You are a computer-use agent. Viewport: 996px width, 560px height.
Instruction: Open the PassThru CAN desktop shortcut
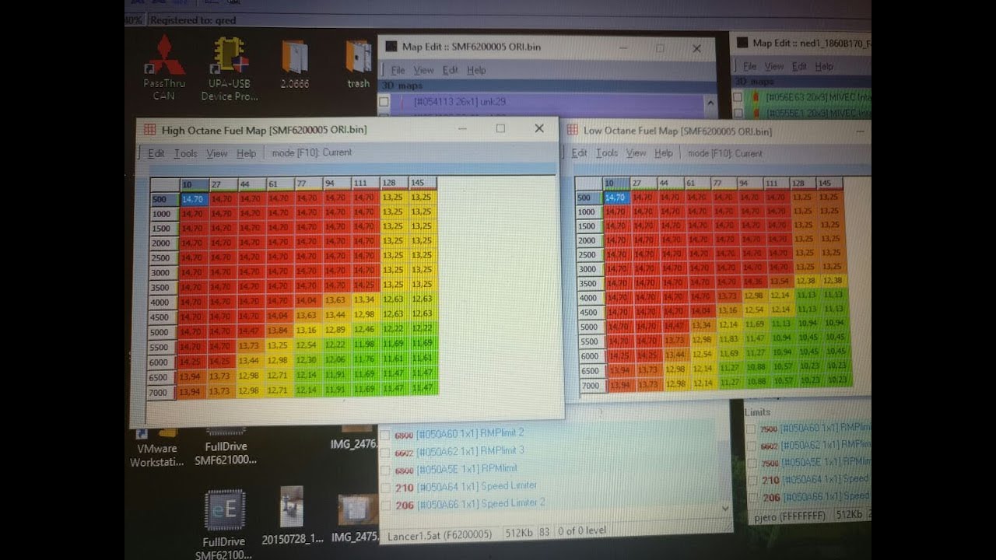click(x=164, y=68)
